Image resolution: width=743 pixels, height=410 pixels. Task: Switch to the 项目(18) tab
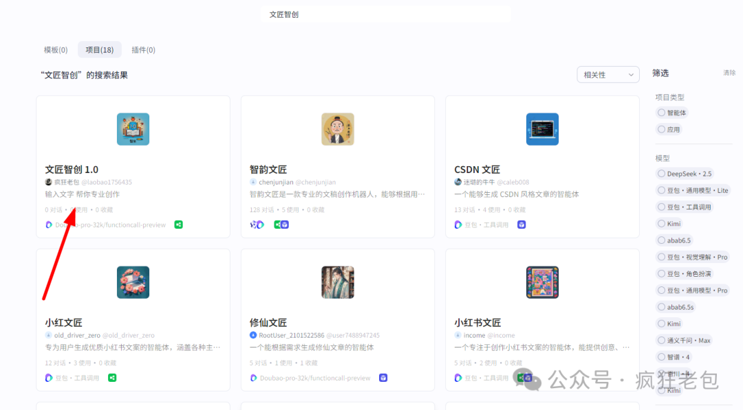pos(100,49)
